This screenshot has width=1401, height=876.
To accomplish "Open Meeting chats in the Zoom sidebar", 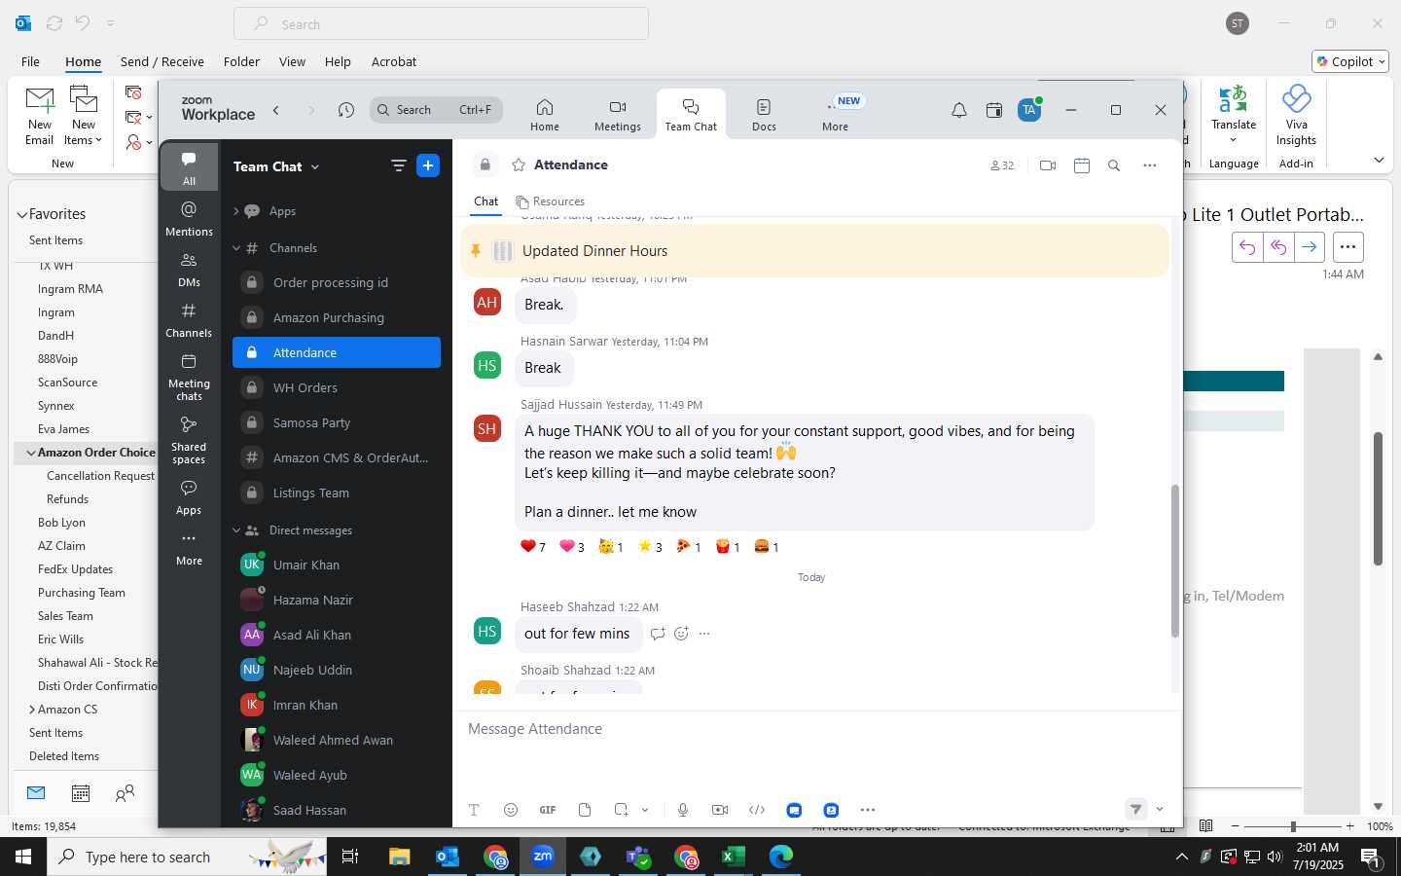I will [x=189, y=377].
